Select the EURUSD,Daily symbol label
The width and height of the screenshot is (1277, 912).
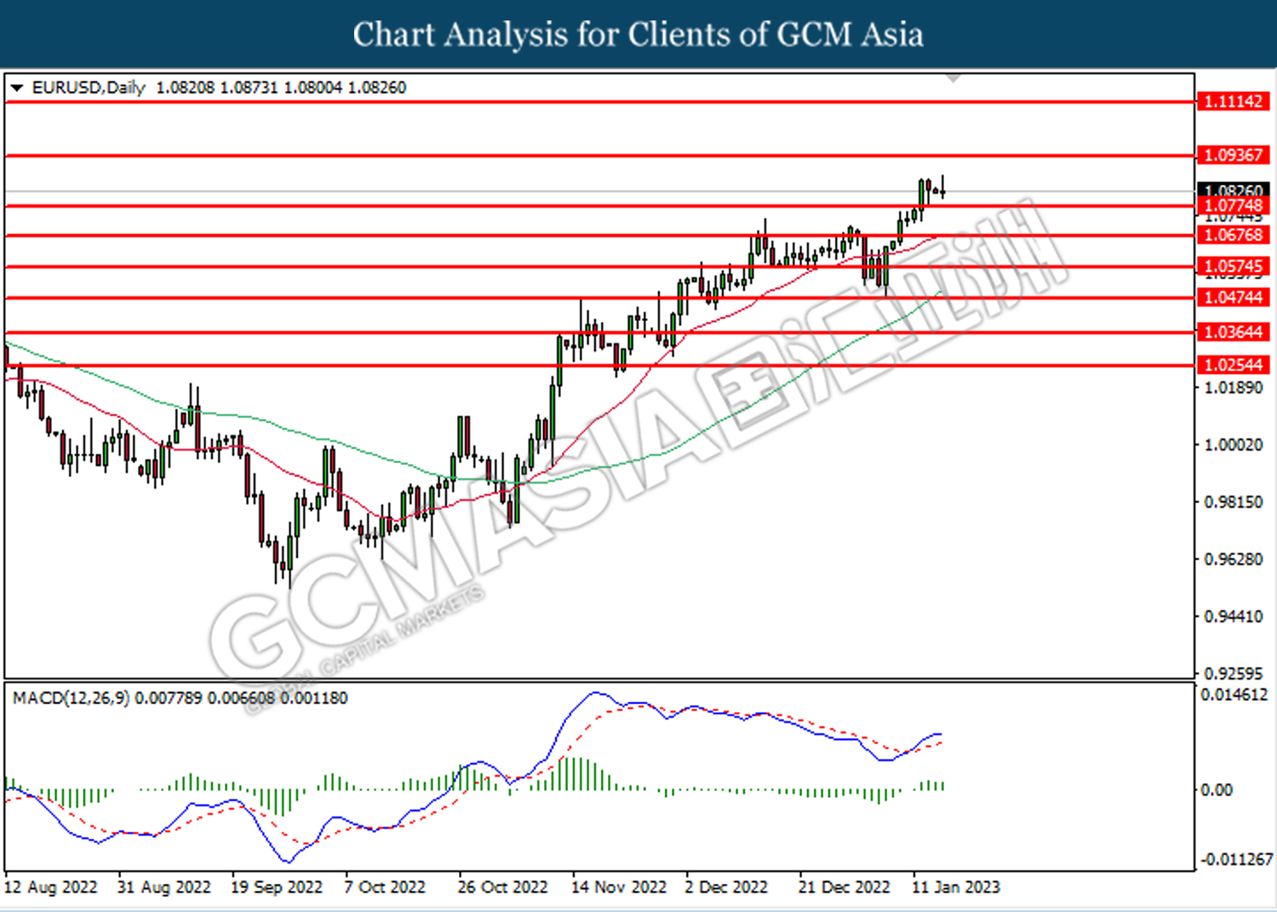tap(89, 88)
